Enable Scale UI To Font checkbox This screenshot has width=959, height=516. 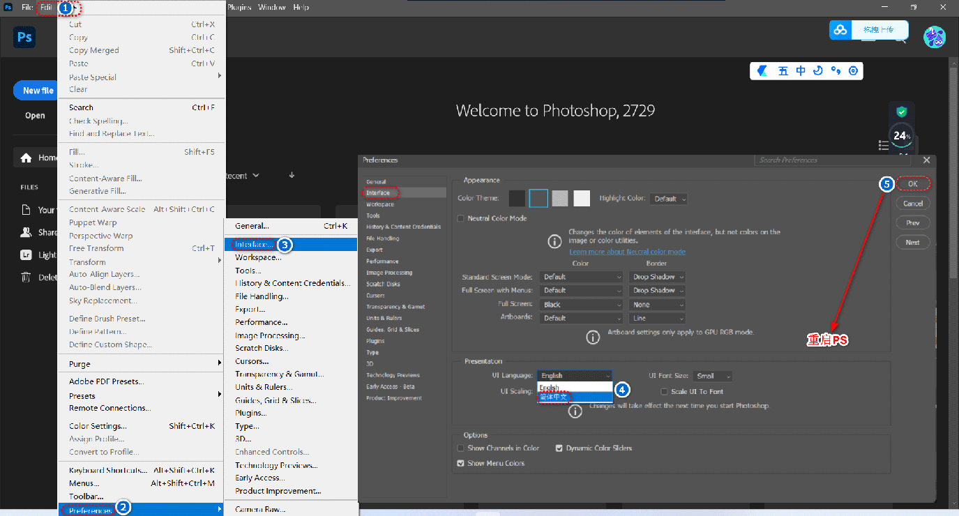[x=665, y=391]
